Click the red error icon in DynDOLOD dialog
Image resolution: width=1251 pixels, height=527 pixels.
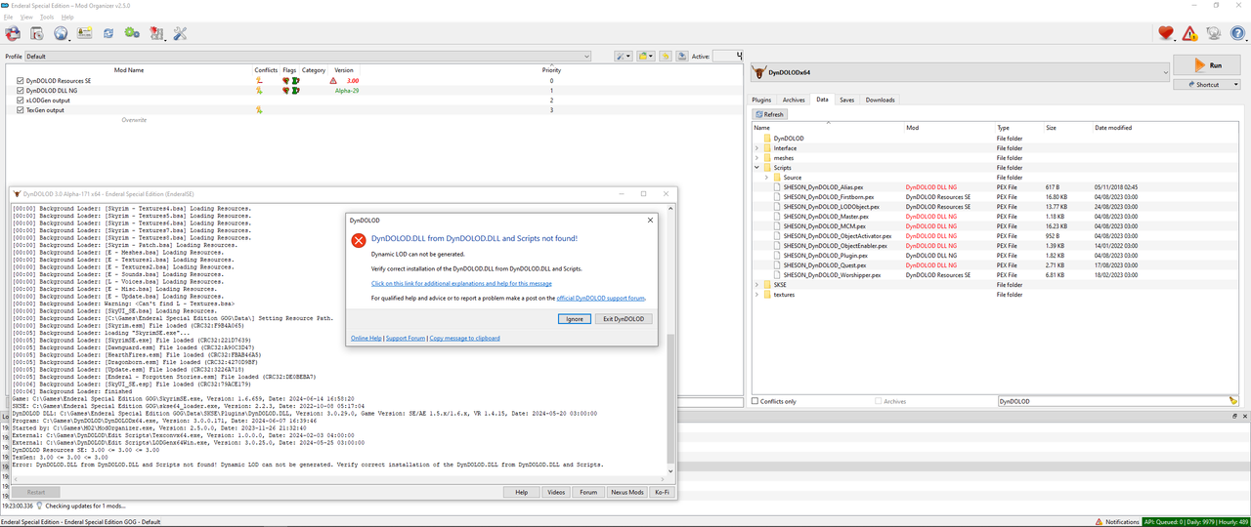coord(359,240)
